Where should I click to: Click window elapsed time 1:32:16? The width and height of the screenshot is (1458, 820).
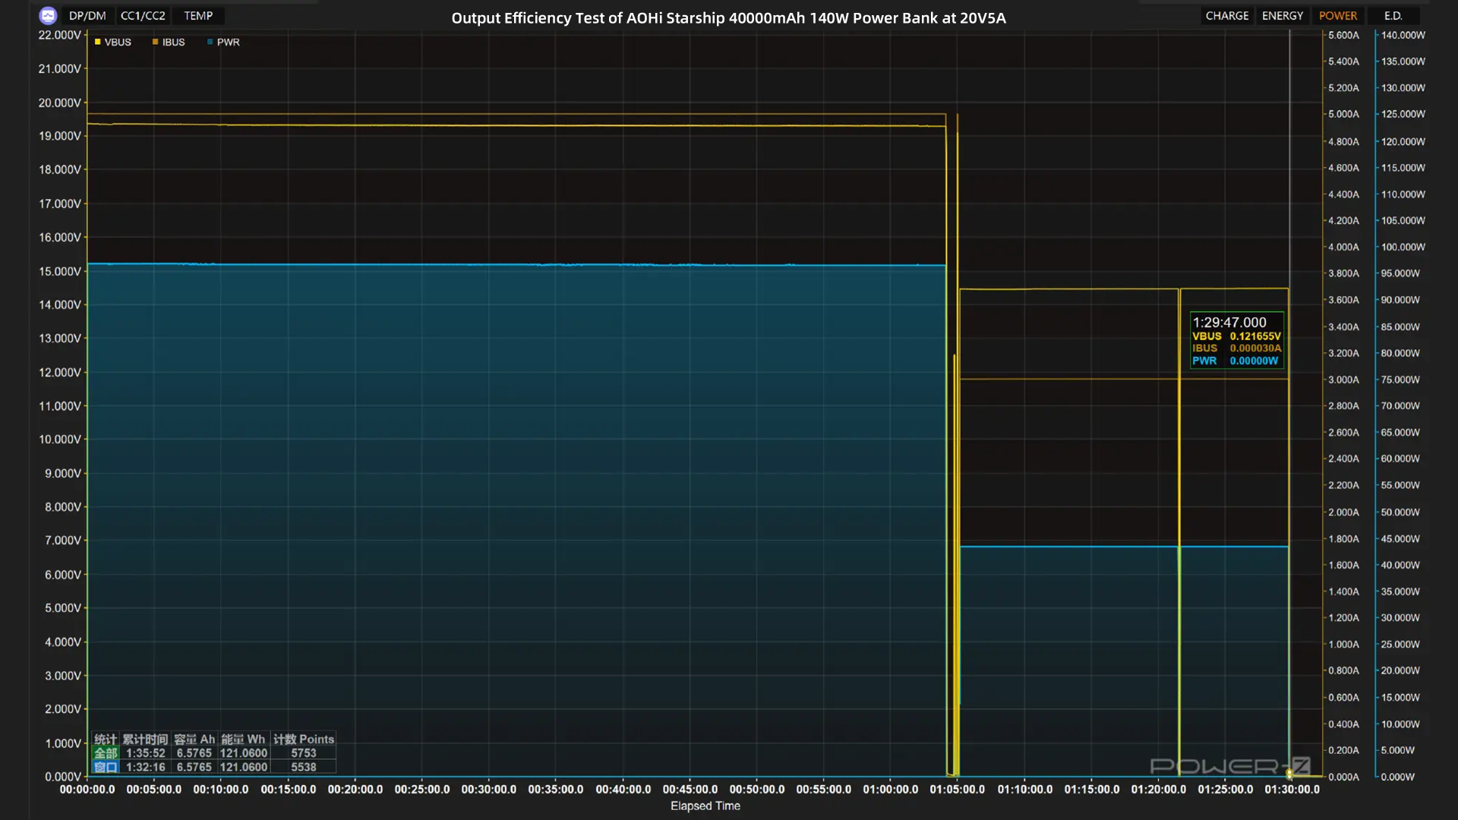click(x=146, y=767)
